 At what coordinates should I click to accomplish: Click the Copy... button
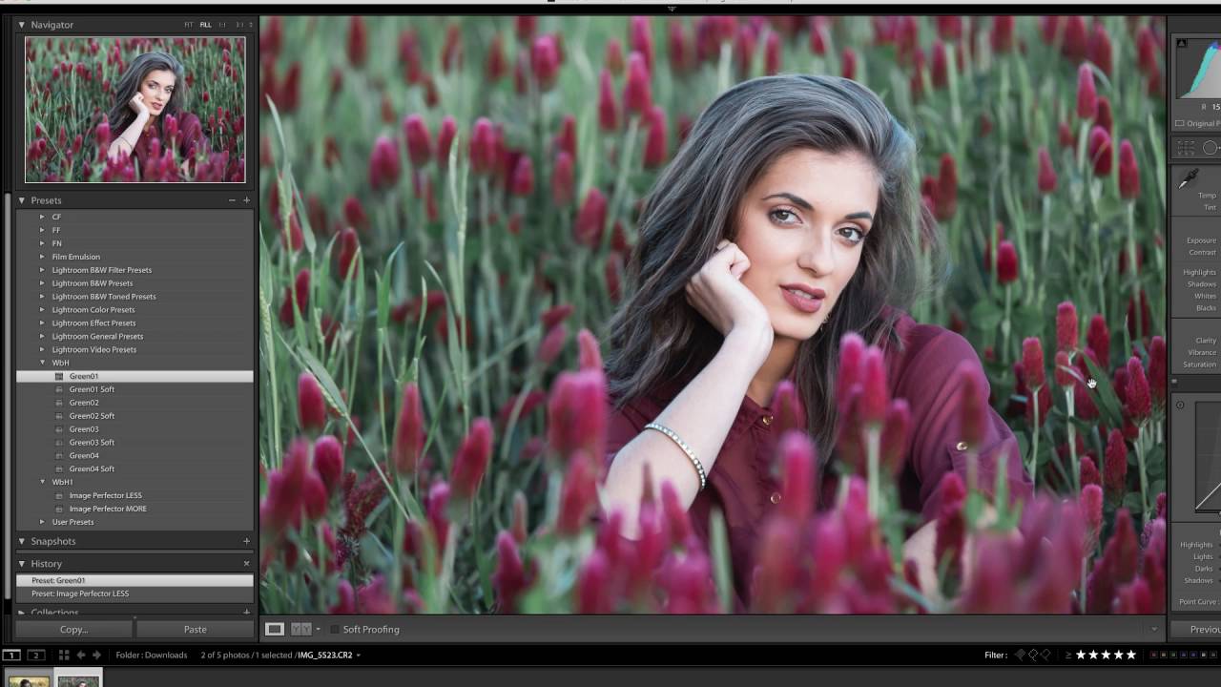73,629
